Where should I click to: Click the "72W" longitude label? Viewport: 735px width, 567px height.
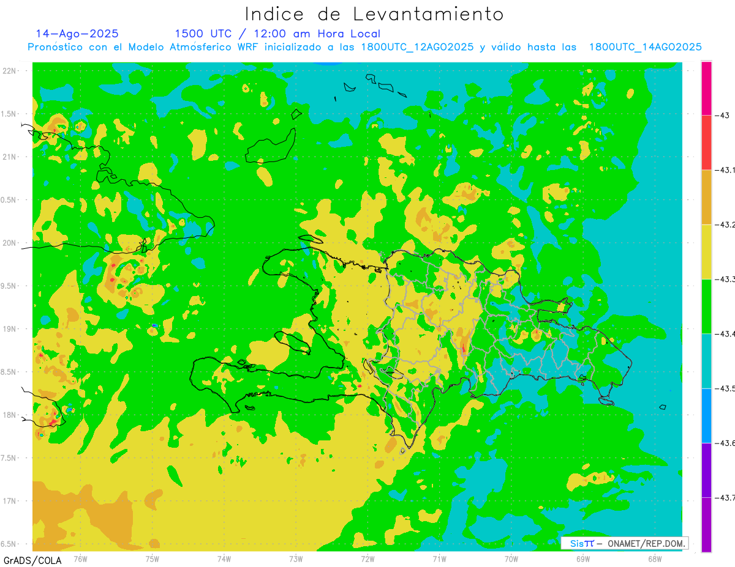(367, 558)
